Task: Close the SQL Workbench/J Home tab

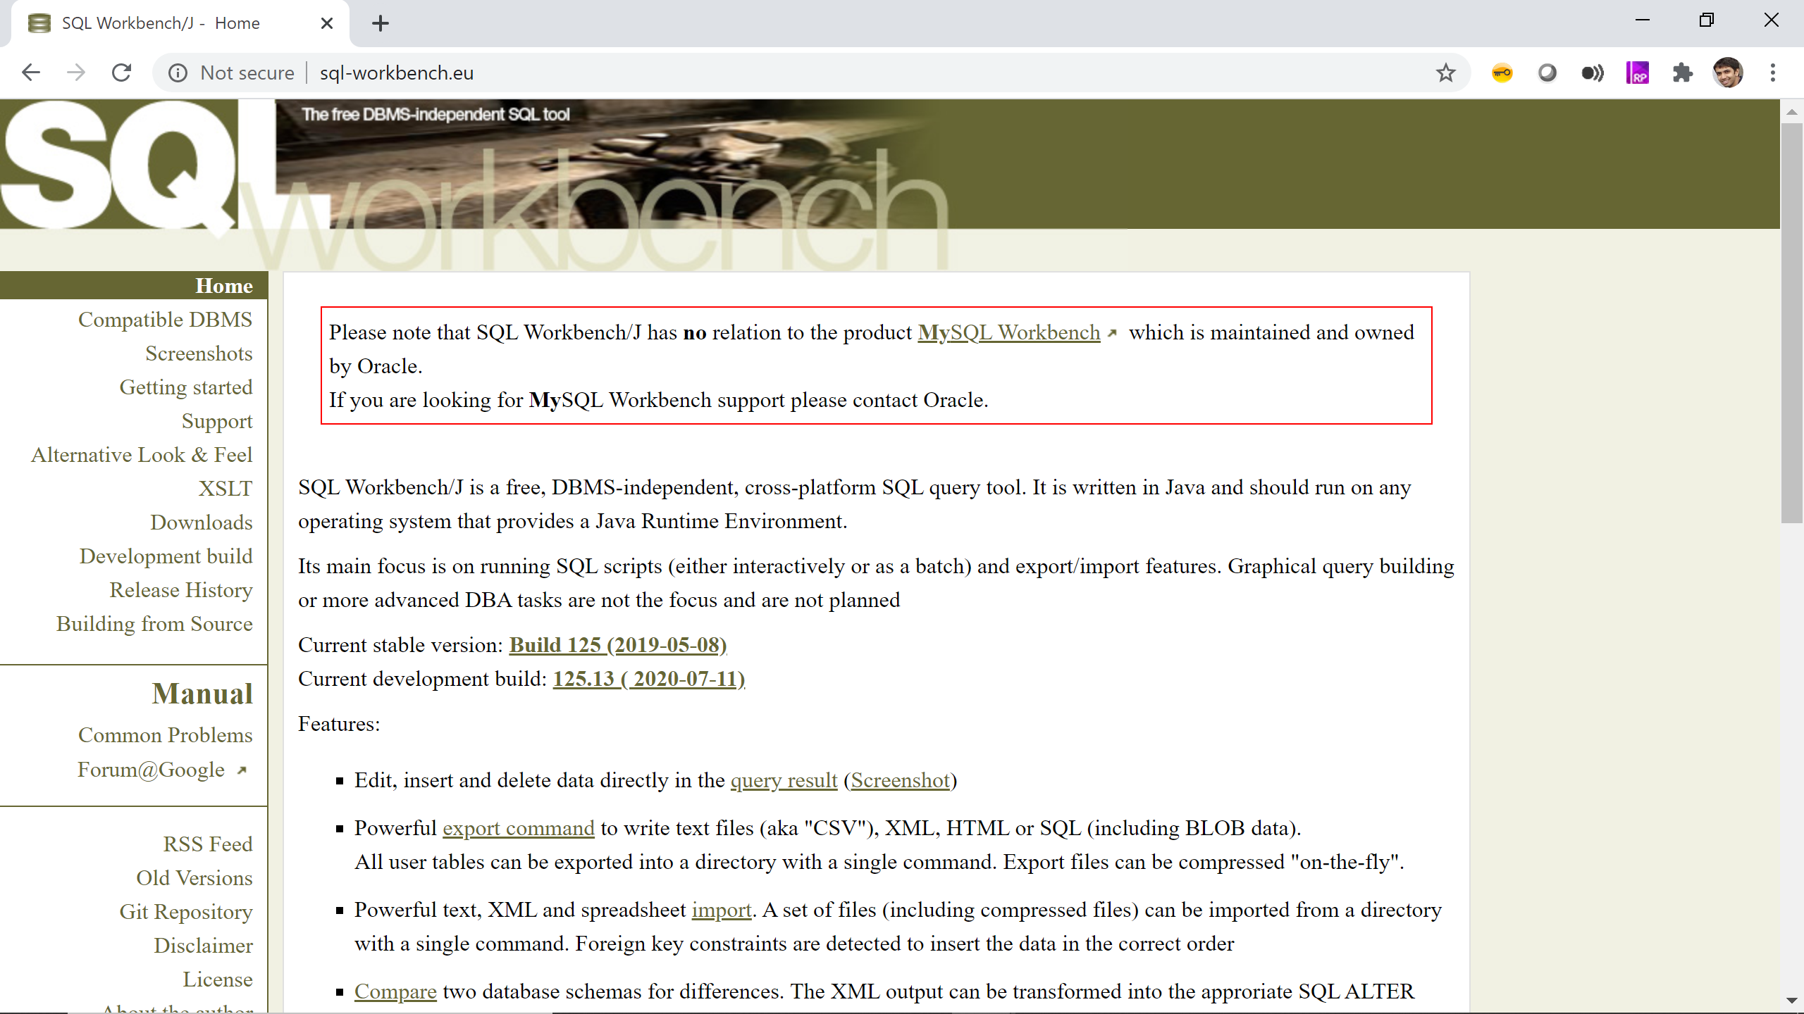Action: tap(326, 23)
